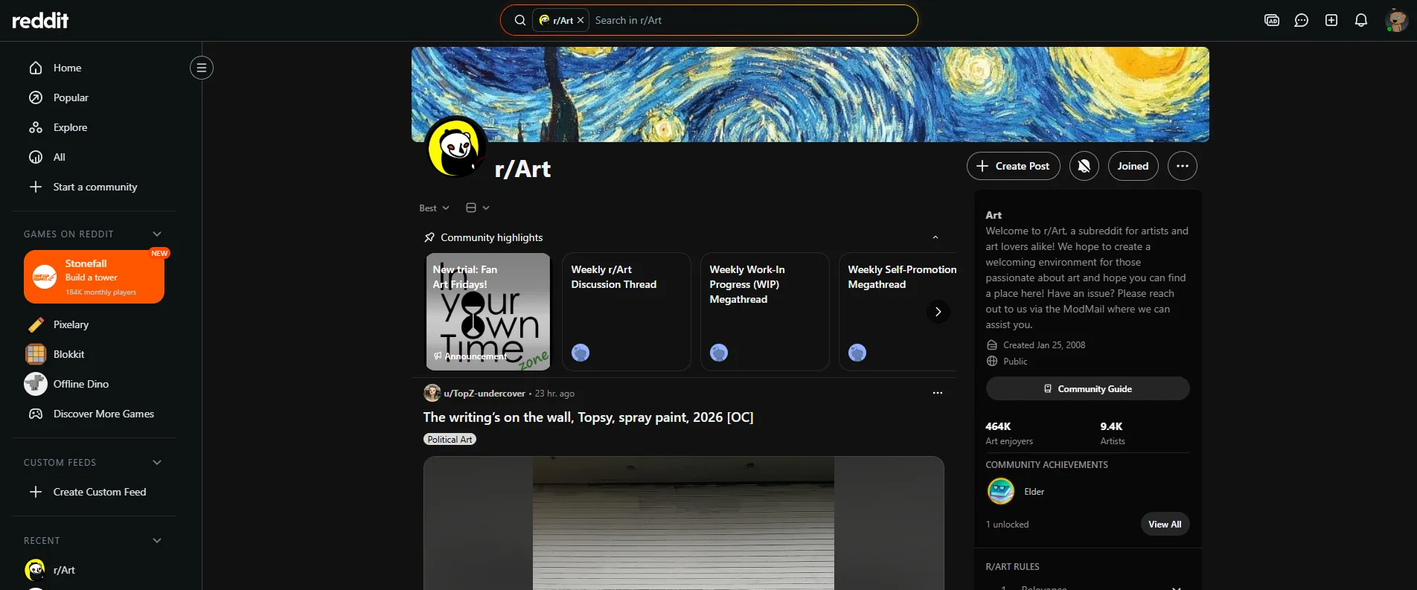Click Create Custom Feed

(x=94, y=492)
